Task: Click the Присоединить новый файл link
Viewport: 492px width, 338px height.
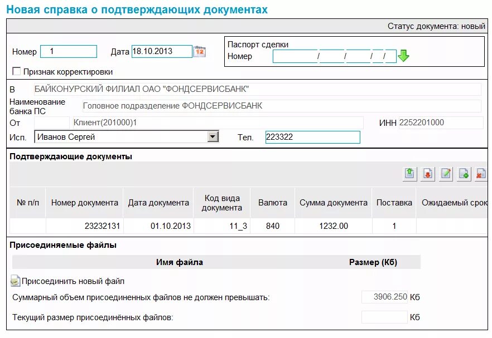Action: [73, 281]
